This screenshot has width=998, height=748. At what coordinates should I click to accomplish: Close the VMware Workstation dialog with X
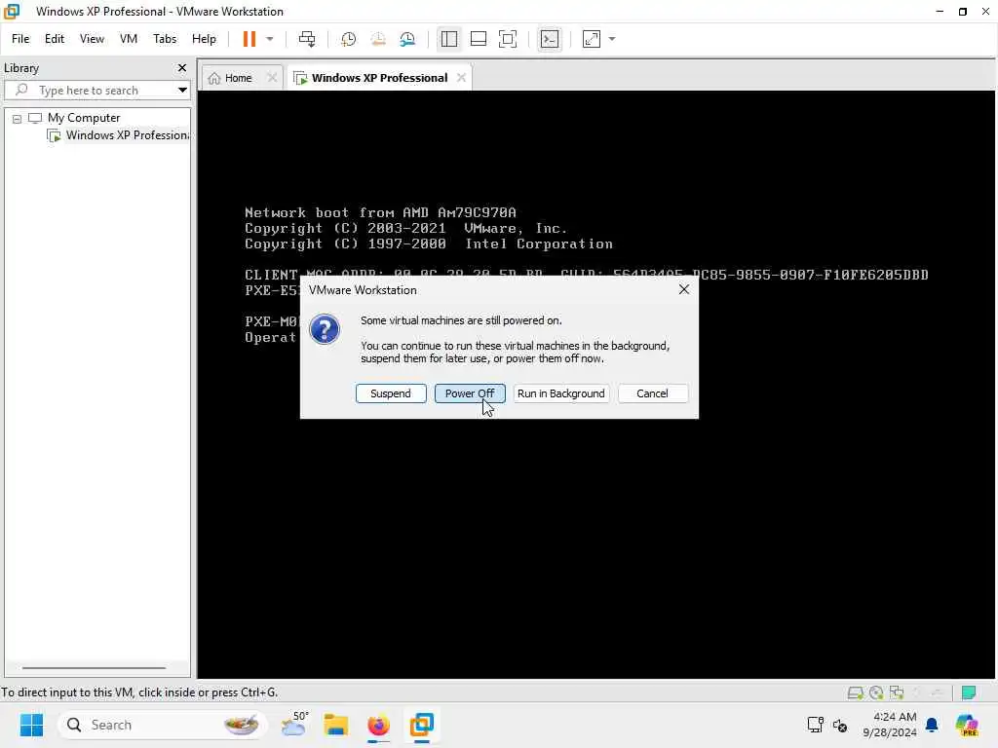coord(683,290)
